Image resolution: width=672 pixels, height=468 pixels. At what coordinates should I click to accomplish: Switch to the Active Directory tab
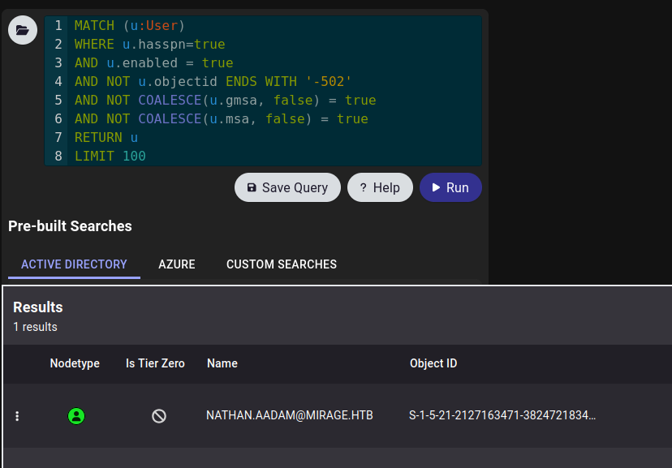pyautogui.click(x=74, y=264)
